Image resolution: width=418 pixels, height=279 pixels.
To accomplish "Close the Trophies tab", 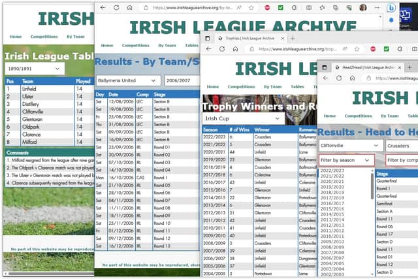I will [x=283, y=39].
